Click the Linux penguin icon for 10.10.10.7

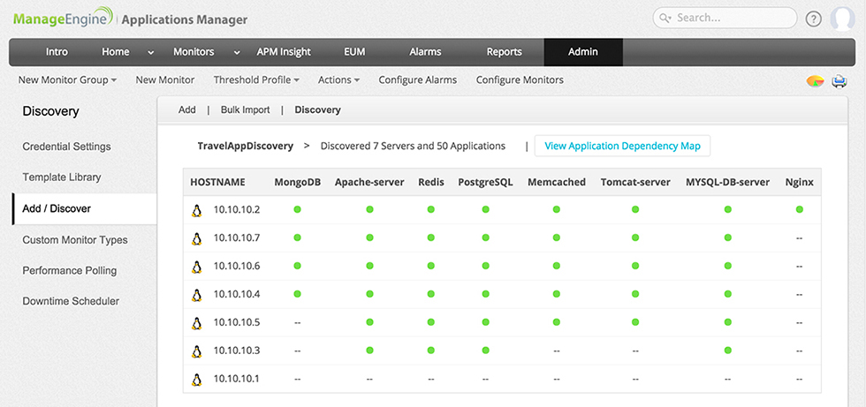196,238
